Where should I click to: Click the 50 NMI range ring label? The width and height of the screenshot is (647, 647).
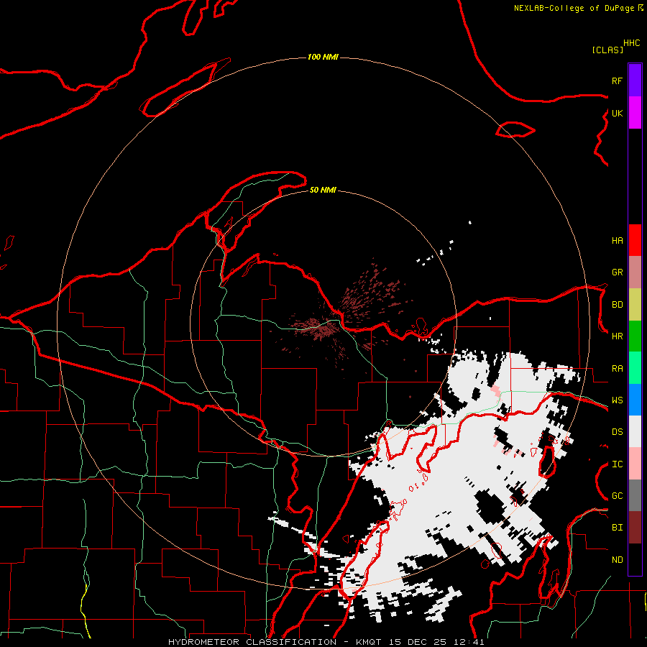[323, 190]
